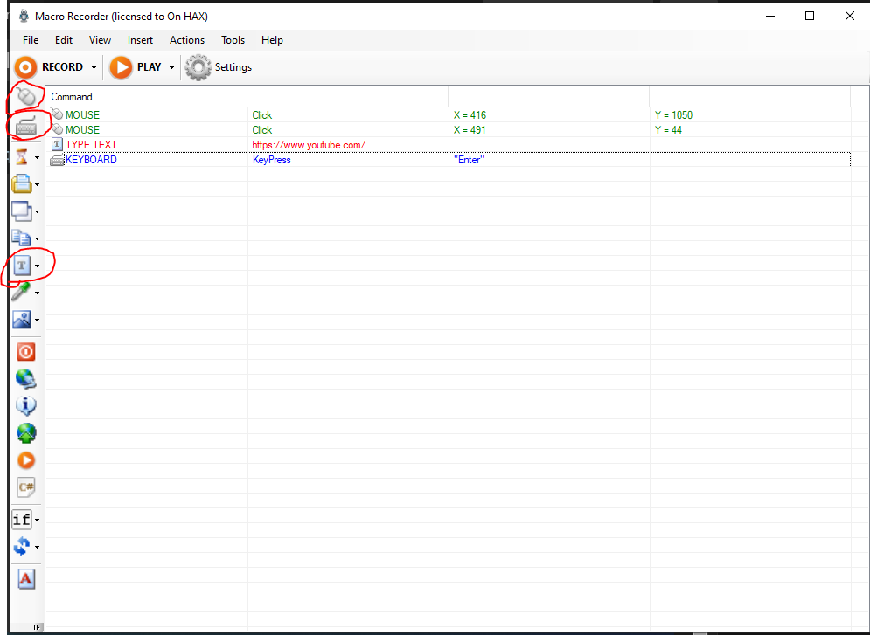
Task: Expand the Type Text dropdown arrow
Action: pyautogui.click(x=38, y=266)
